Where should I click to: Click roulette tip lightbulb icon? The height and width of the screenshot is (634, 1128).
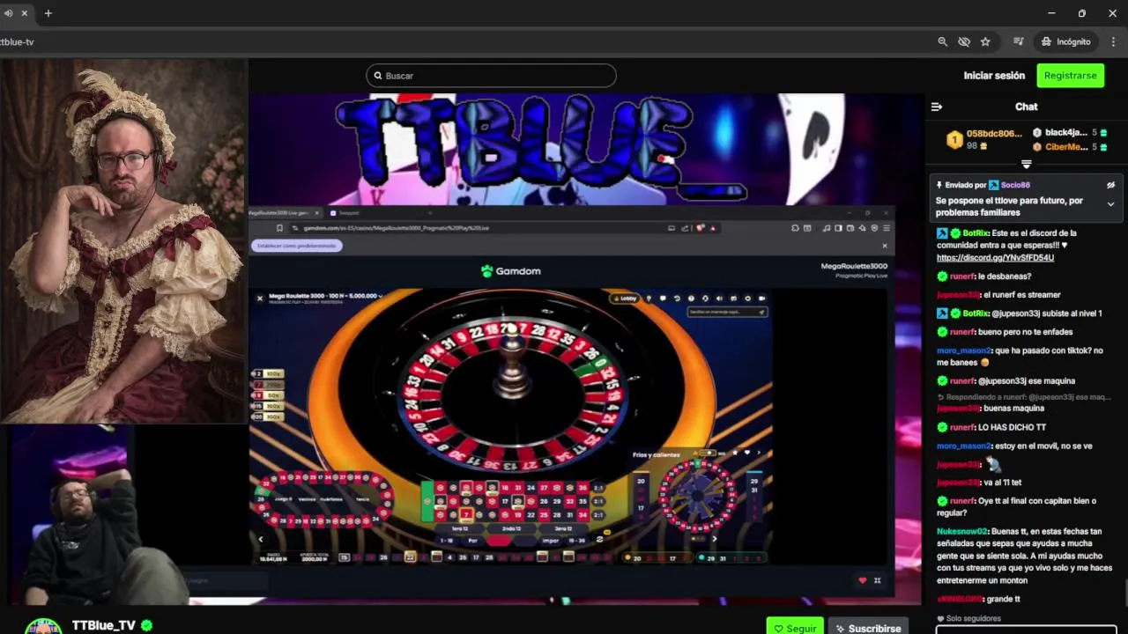click(649, 299)
